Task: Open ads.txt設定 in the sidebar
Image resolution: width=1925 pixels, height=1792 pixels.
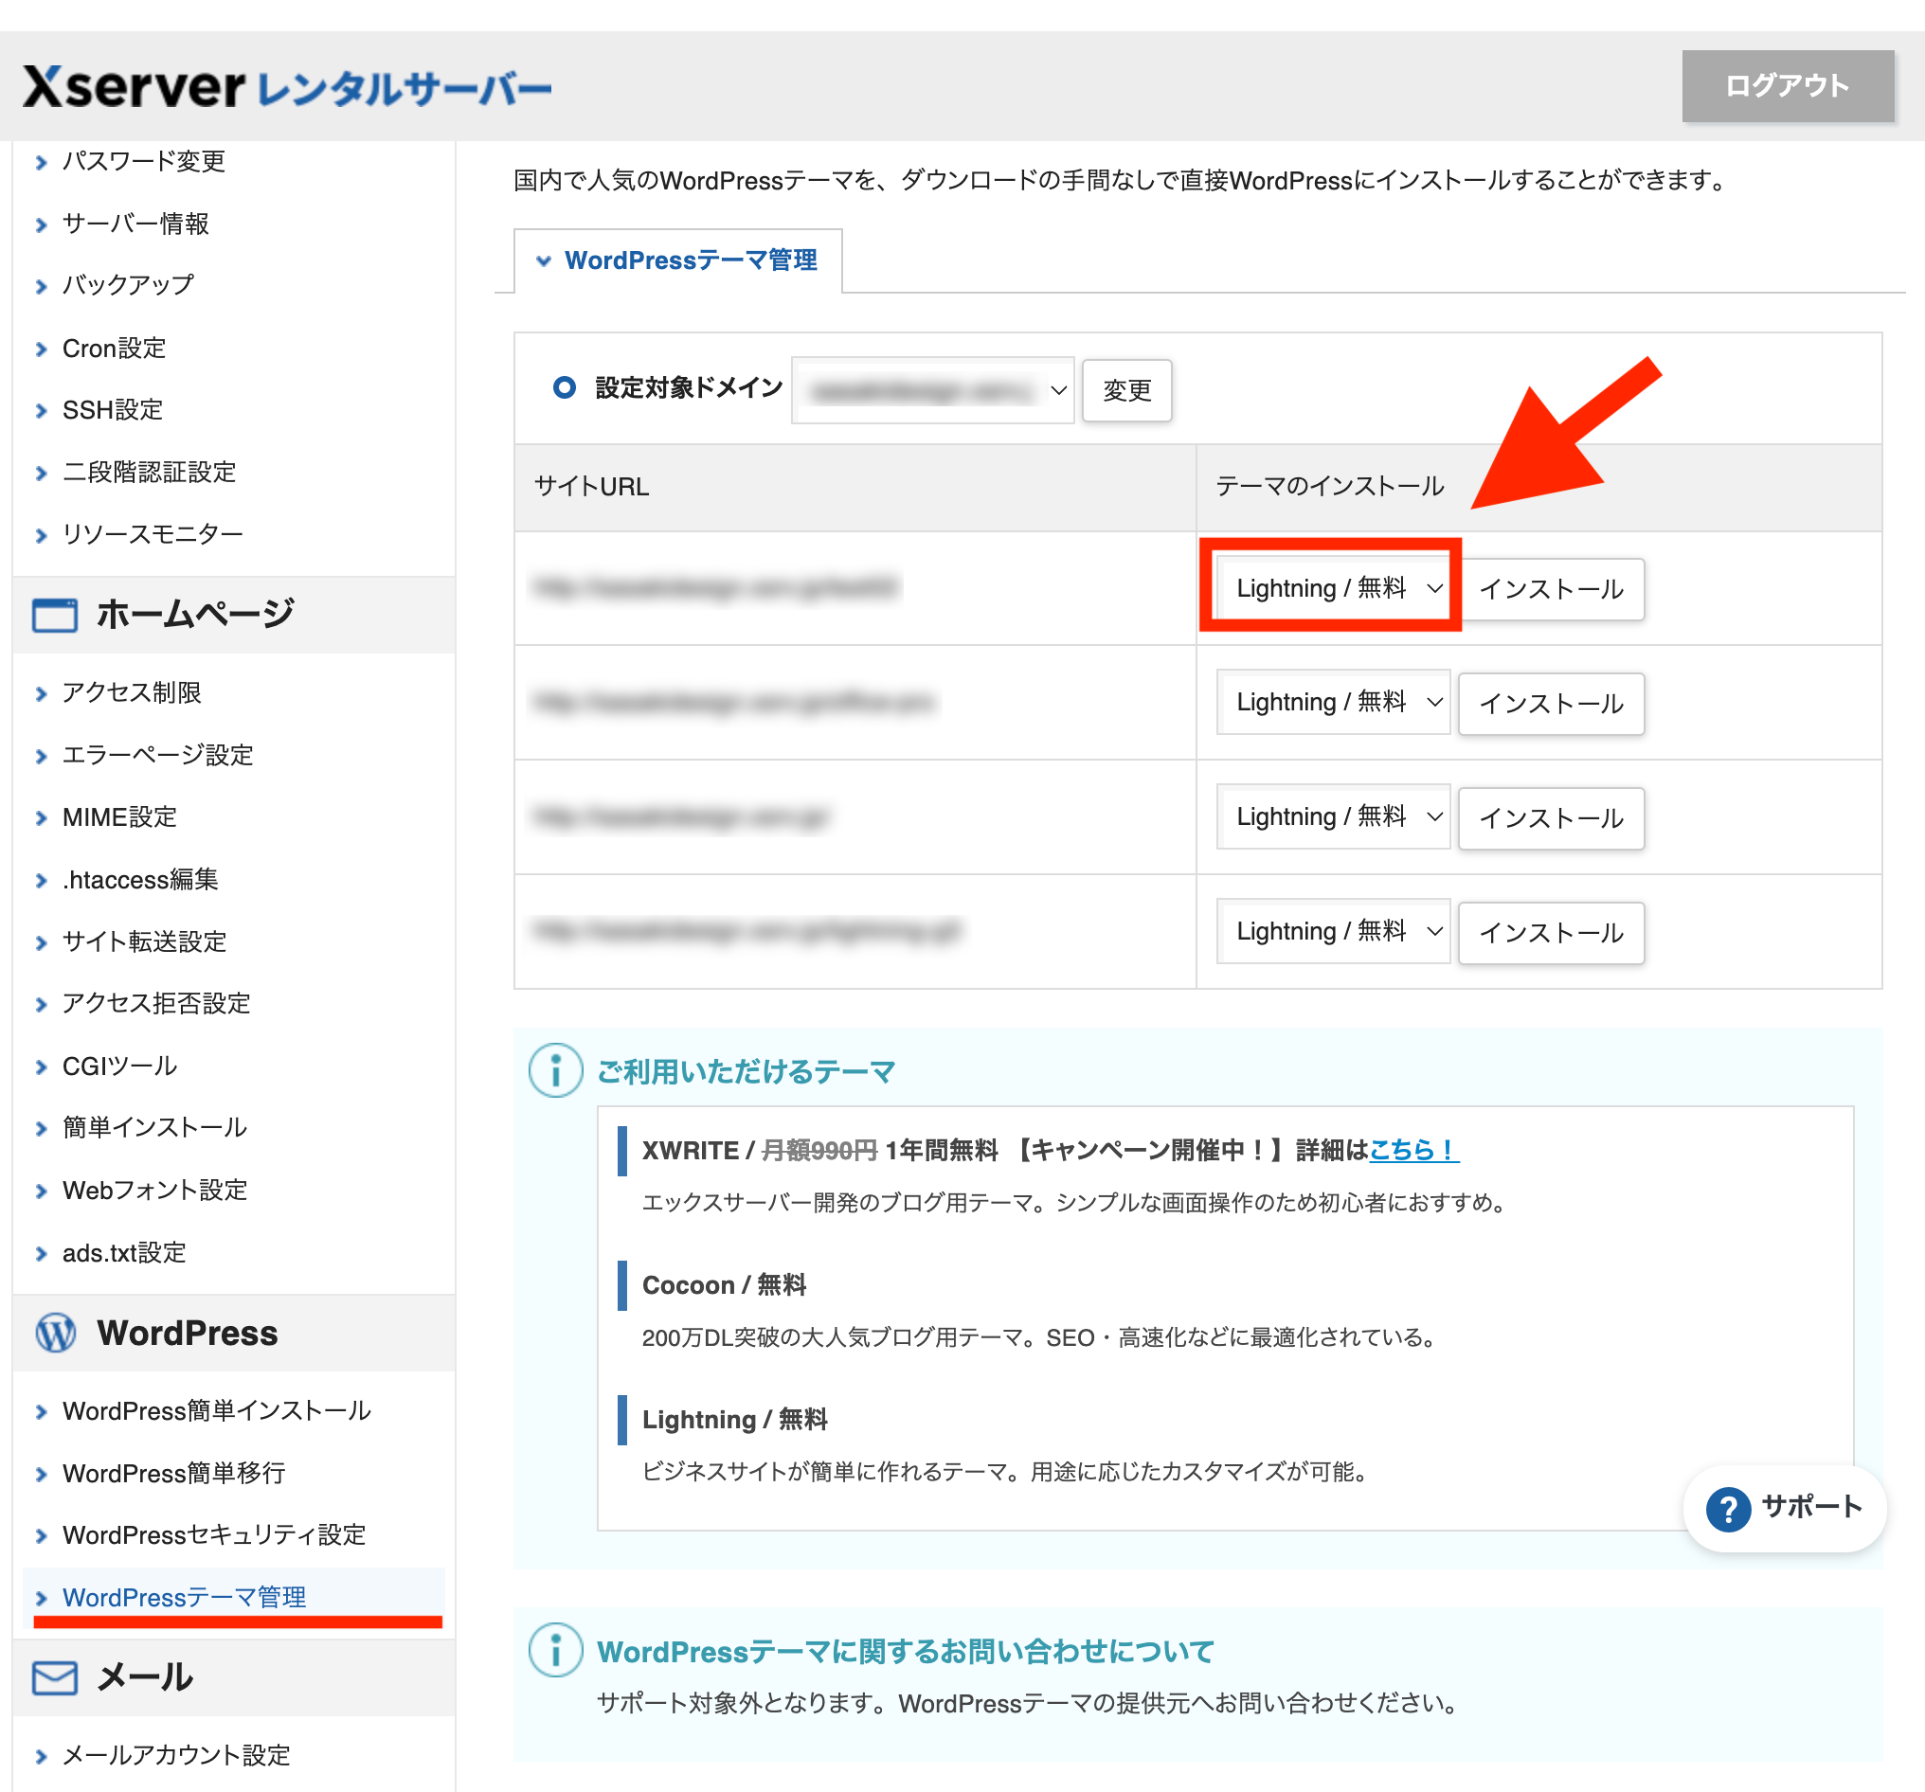Action: pyautogui.click(x=124, y=1253)
